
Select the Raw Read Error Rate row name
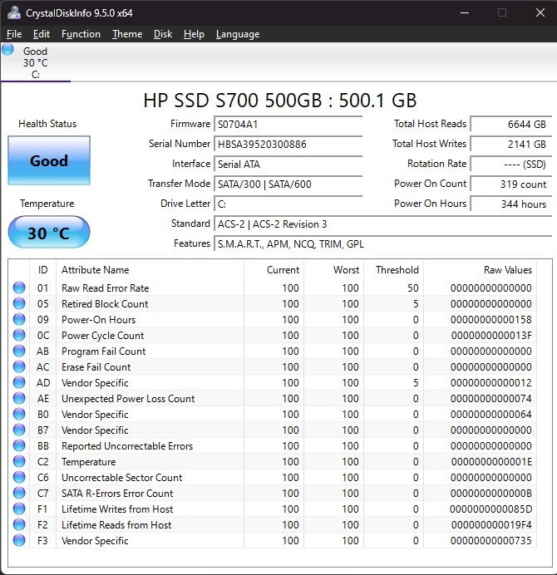tap(106, 287)
